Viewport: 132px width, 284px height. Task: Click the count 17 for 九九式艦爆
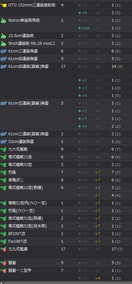pos(63,249)
